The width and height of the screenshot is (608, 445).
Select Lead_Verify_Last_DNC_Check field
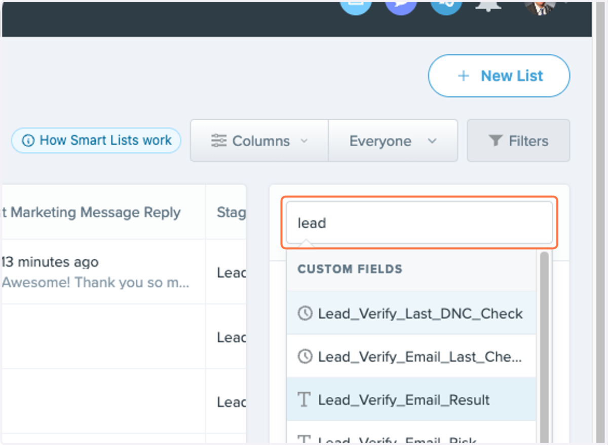[x=411, y=313]
